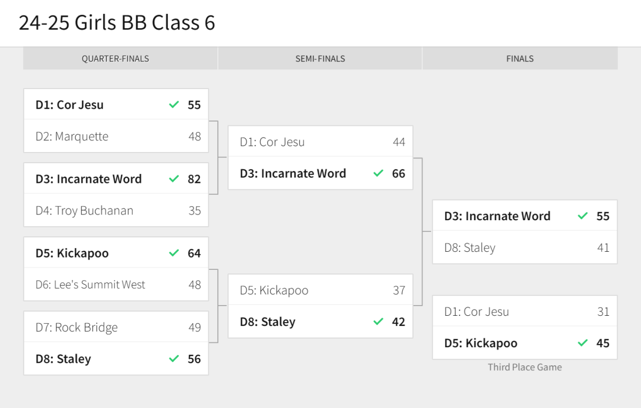The width and height of the screenshot is (641, 408).
Task: Select the Semi-Finals column header
Action: (320, 59)
